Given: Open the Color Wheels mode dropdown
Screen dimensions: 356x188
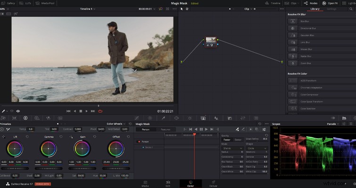Looking at the screenshot, I should pyautogui.click(x=116, y=124).
